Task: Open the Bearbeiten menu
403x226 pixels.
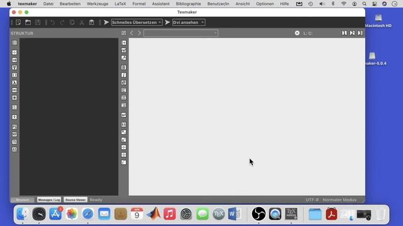Action: 70,4
